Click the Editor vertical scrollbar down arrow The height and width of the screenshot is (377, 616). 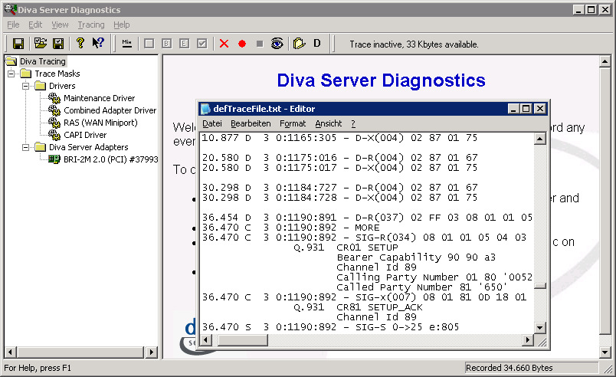(x=540, y=328)
